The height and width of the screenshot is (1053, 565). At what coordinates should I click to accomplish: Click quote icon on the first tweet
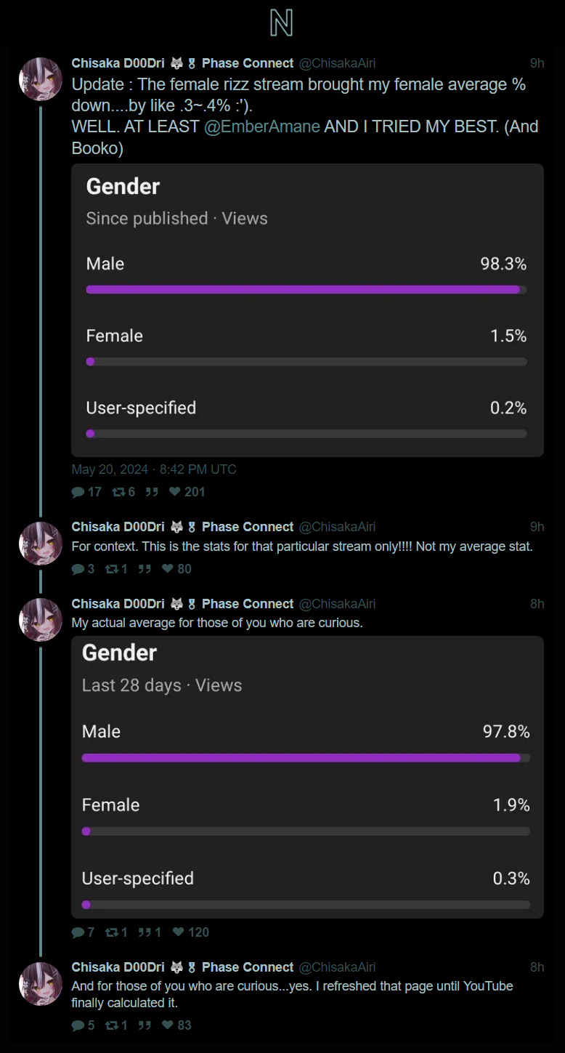152,492
